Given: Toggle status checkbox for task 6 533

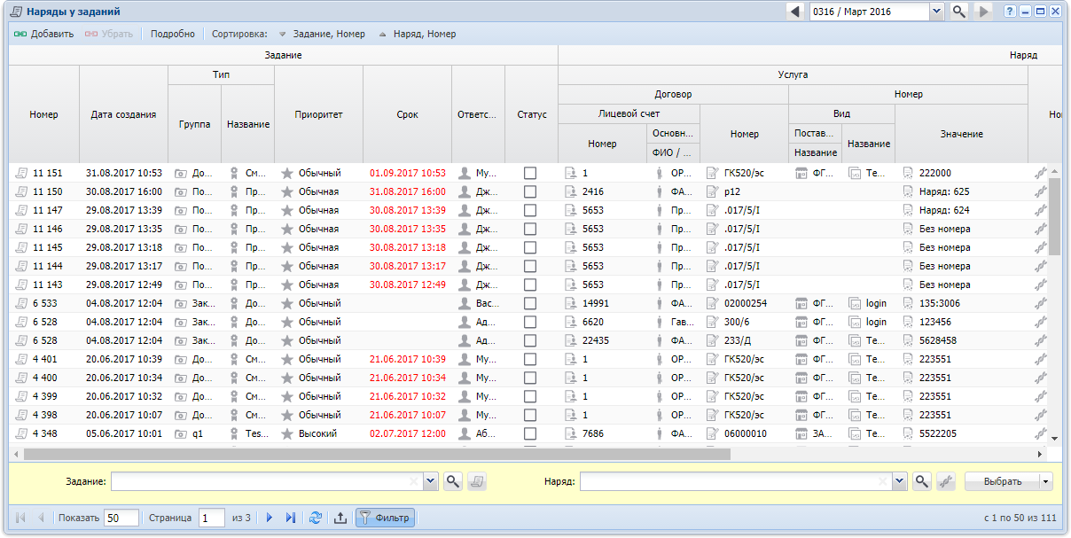Looking at the screenshot, I should pos(530,303).
